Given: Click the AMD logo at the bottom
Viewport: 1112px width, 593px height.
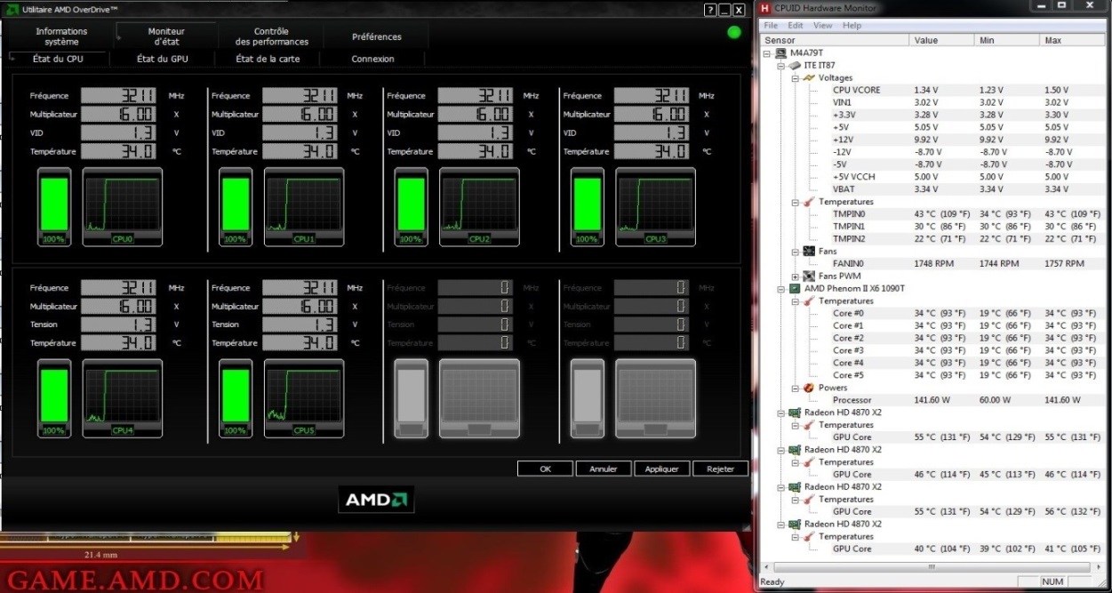Looking at the screenshot, I should click(376, 500).
